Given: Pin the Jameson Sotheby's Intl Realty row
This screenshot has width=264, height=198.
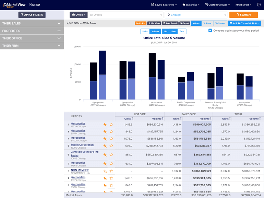Looking at the screenshot, I should [x=105, y=155].
